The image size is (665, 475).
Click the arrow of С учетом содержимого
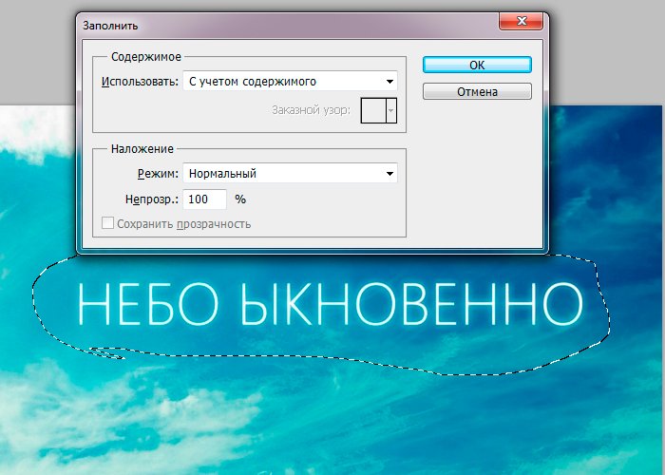pos(389,82)
